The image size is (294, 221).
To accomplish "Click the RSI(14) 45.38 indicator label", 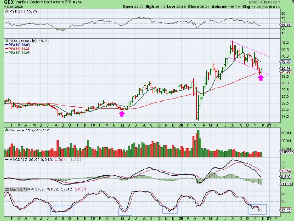I will 23,11.
